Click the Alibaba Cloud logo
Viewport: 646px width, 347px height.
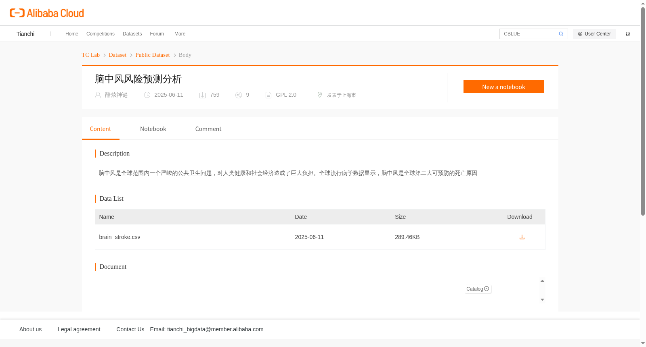(x=47, y=13)
